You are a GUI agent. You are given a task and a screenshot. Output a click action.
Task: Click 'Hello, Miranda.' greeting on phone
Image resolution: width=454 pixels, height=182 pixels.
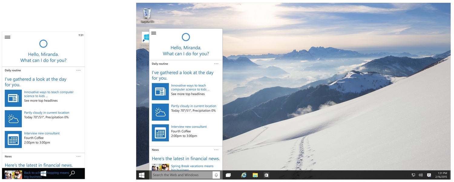click(43, 55)
